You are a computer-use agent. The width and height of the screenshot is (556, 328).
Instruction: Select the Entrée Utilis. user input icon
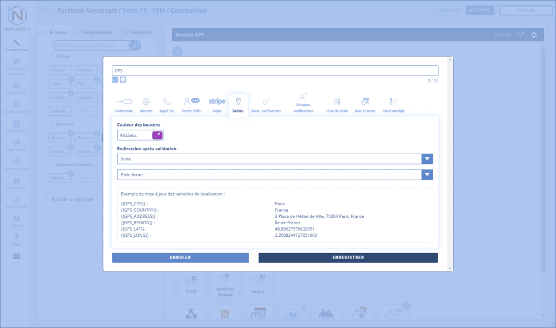coord(191,104)
